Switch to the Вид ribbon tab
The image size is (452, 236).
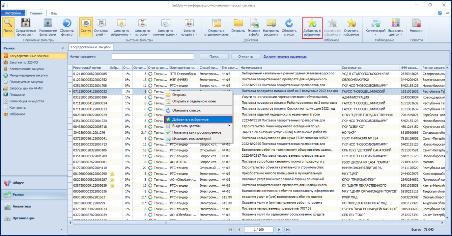tap(54, 13)
